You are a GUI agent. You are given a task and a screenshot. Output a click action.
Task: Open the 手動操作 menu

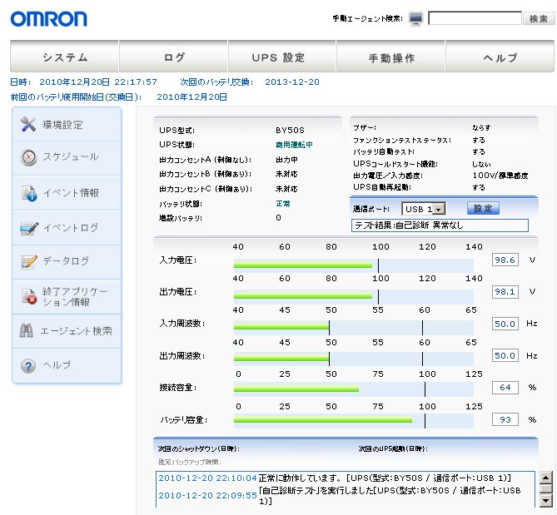391,57
